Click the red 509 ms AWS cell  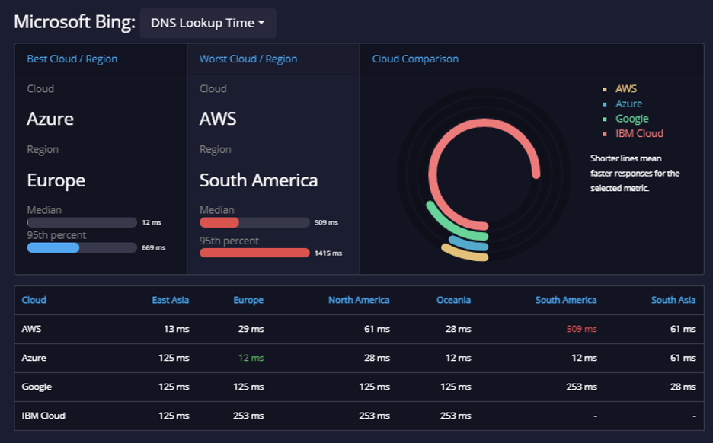pos(581,329)
